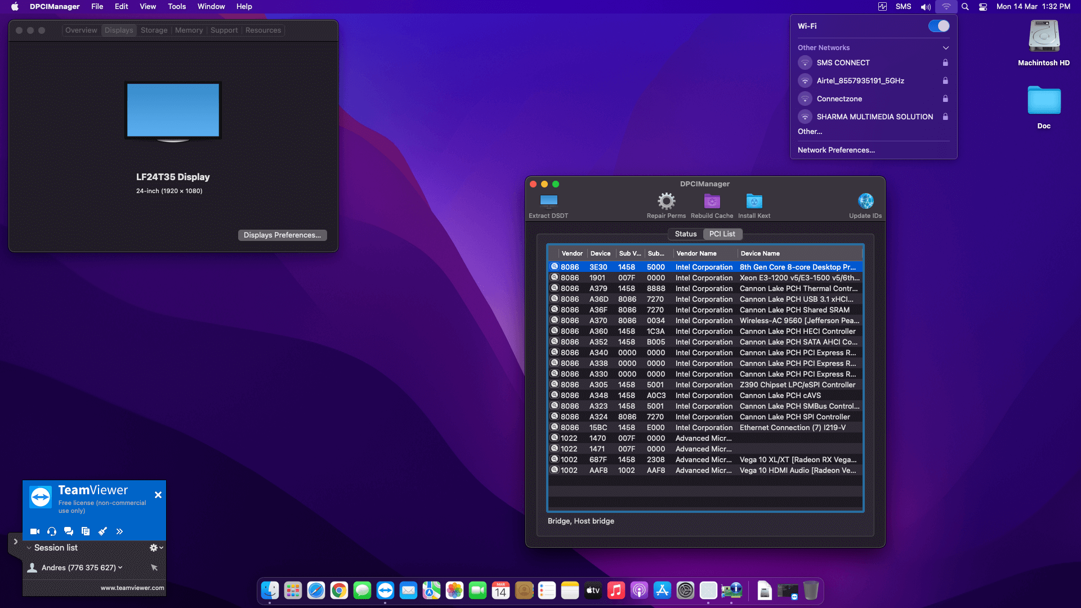This screenshot has width=1081, height=608.
Task: Open TeamViewer from the Dock
Action: pyautogui.click(x=385, y=591)
